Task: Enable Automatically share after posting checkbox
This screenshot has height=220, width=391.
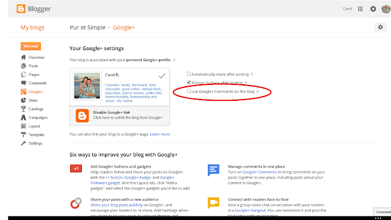Action: [189, 74]
